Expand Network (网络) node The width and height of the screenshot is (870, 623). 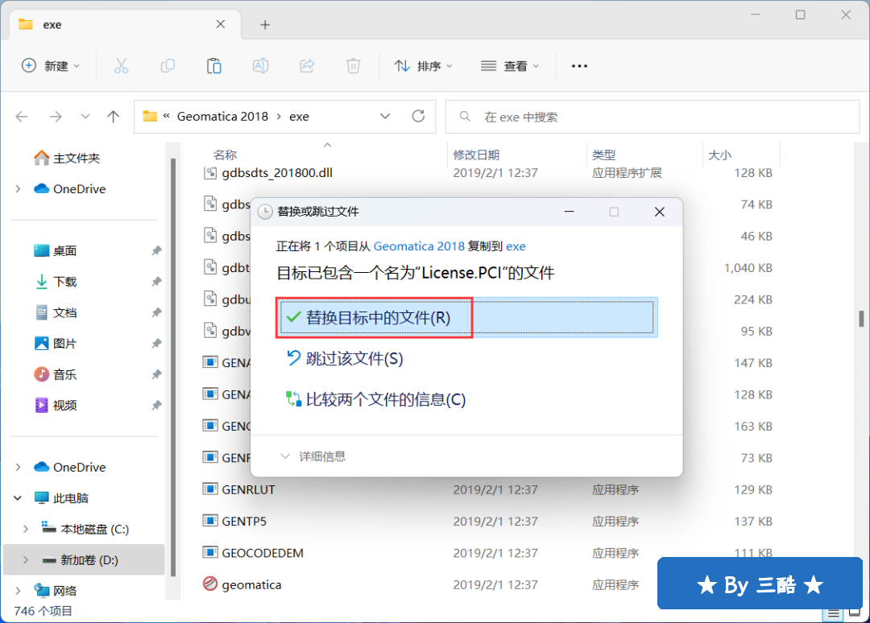pos(18,591)
